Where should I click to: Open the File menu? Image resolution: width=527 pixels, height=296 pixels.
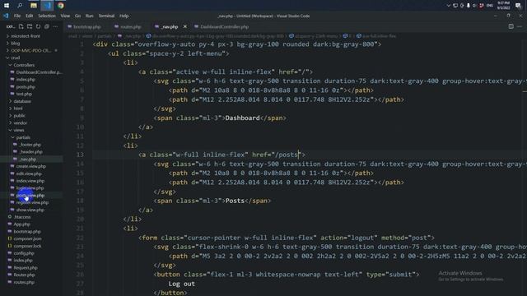tap(17, 16)
